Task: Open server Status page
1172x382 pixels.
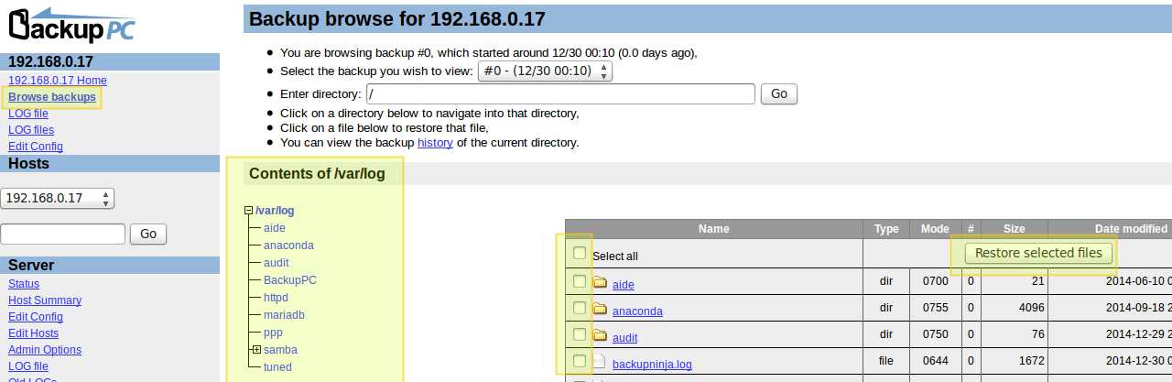Action: point(24,284)
